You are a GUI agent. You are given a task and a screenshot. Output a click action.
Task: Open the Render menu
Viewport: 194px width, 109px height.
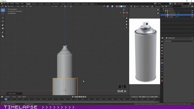click(x=12, y=4)
